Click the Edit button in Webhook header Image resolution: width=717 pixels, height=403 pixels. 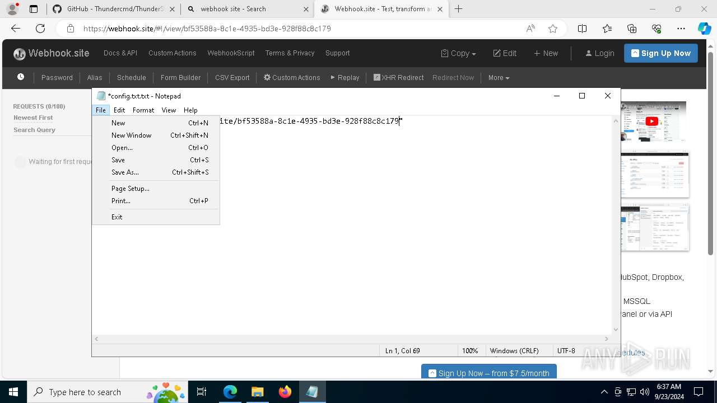pos(505,53)
